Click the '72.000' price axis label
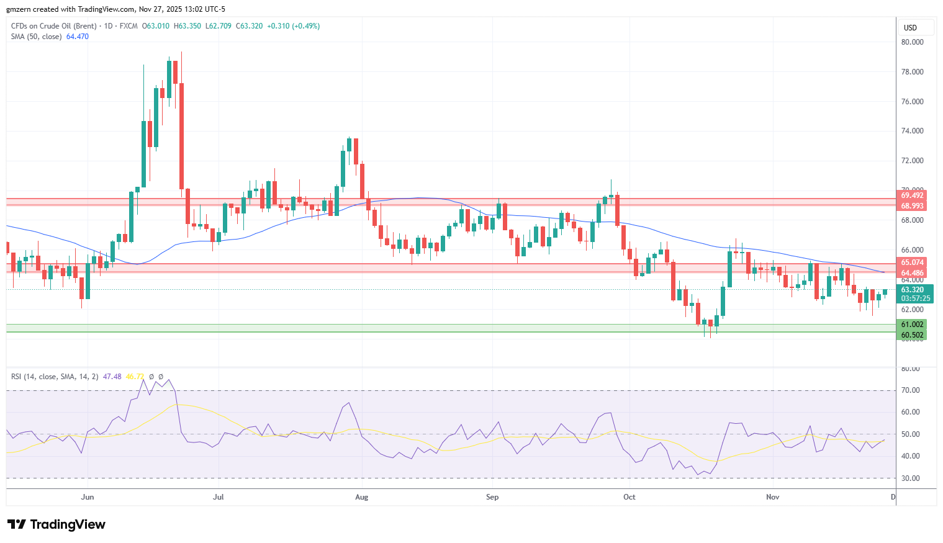The height and width of the screenshot is (543, 943). click(912, 161)
